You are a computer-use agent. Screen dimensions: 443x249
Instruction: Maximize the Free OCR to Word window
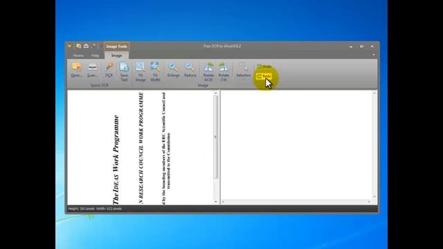[361, 46]
